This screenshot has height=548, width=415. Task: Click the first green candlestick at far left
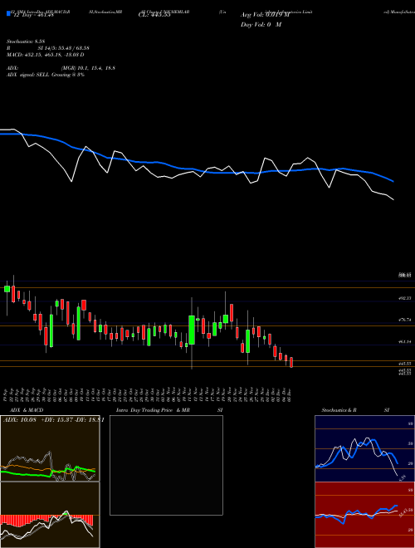coord(7,289)
